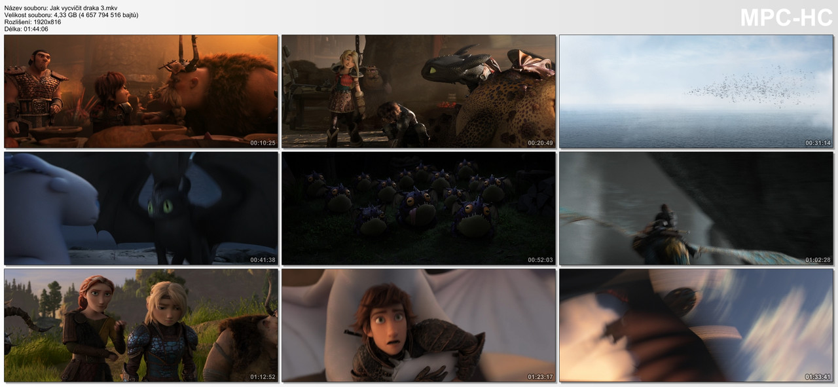The width and height of the screenshot is (838, 387).
Task: Click the timestamp label 00:41:38
Action: (263, 260)
